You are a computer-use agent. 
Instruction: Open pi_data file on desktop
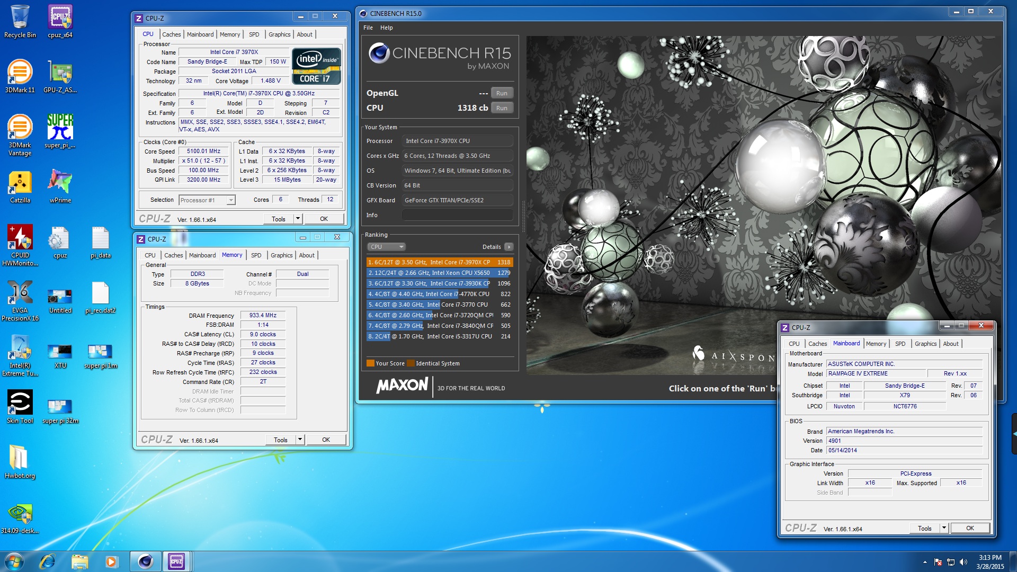click(x=100, y=243)
